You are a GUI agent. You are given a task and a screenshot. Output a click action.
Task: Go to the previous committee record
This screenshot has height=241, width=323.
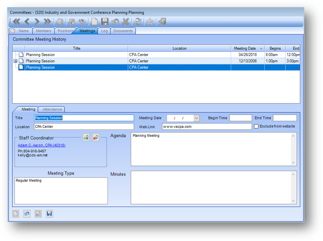pos(27,22)
